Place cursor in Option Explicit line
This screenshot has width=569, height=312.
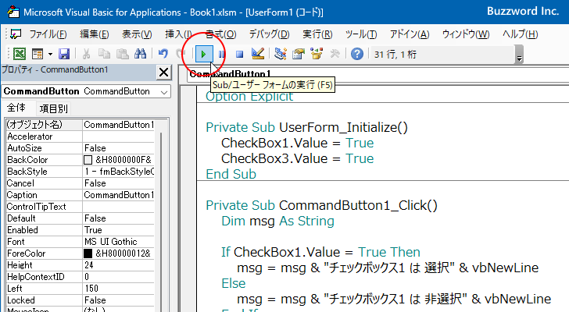tap(249, 96)
